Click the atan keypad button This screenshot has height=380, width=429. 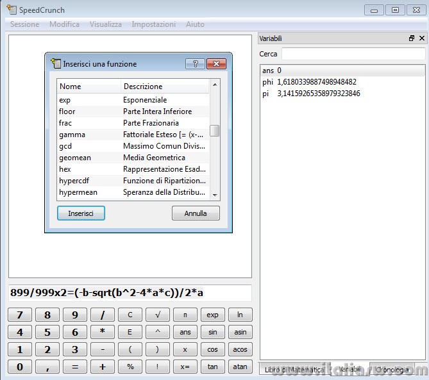click(240, 367)
